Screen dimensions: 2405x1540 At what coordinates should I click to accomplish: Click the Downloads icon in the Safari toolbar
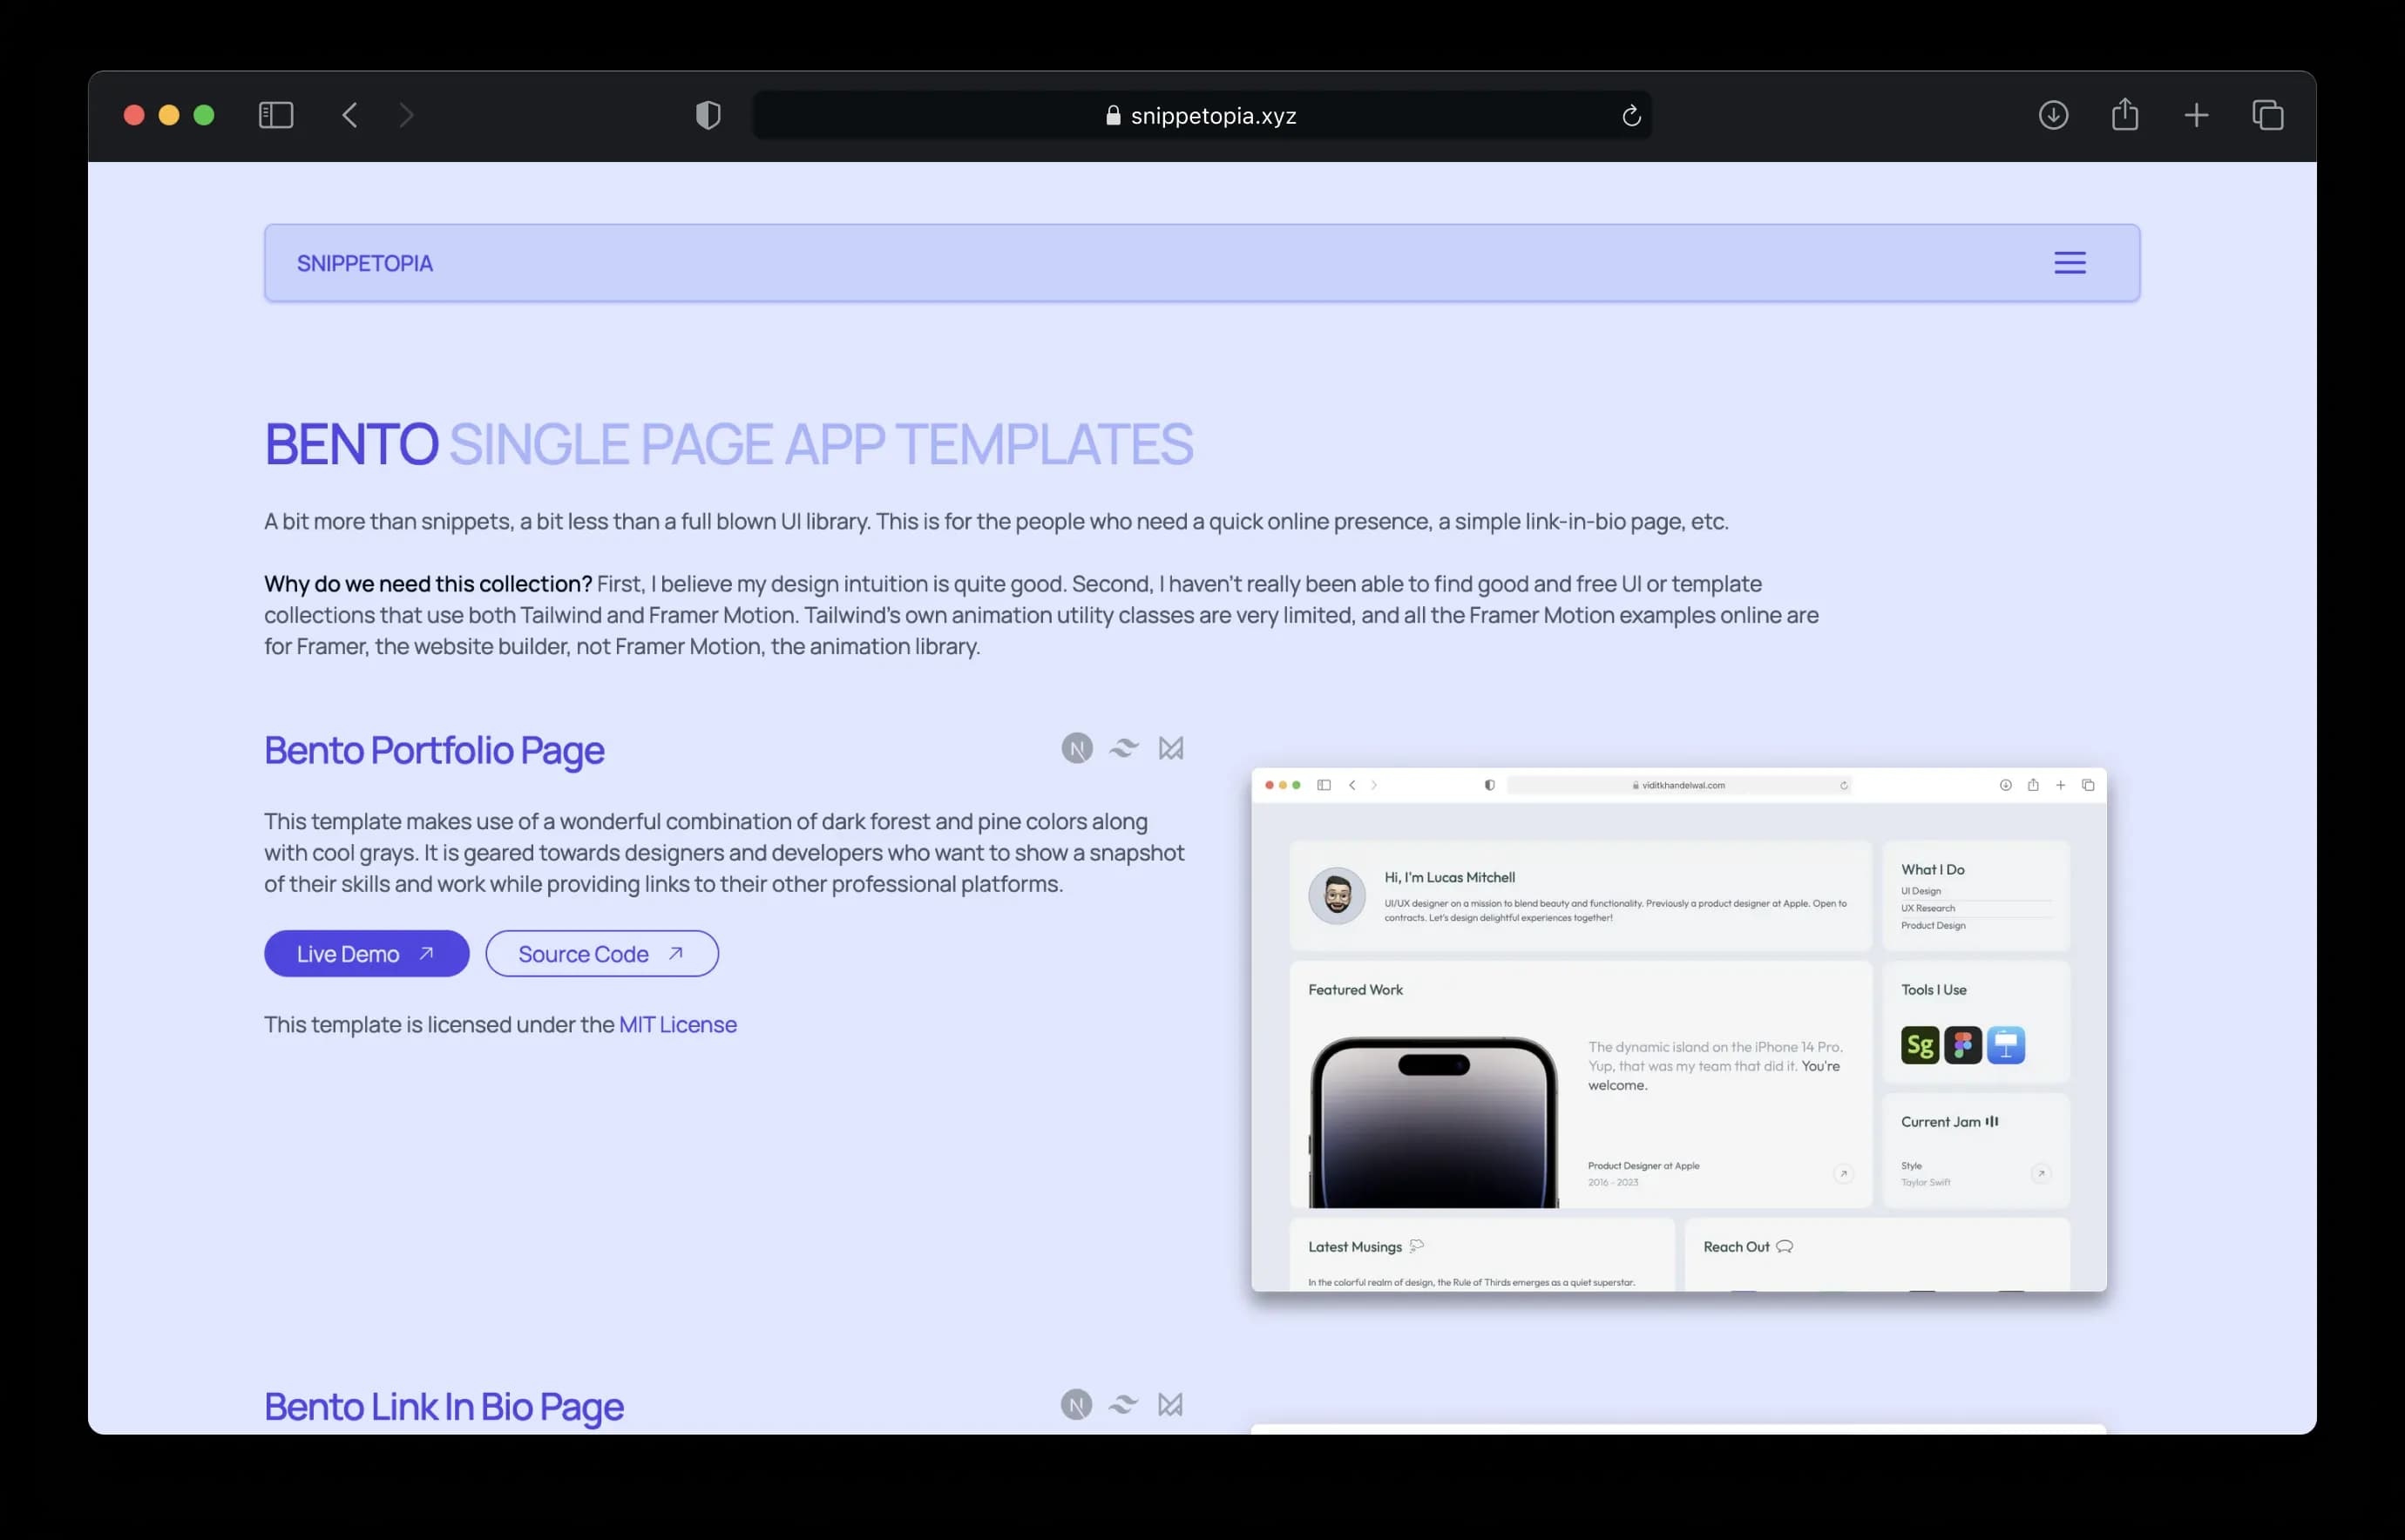(2054, 115)
